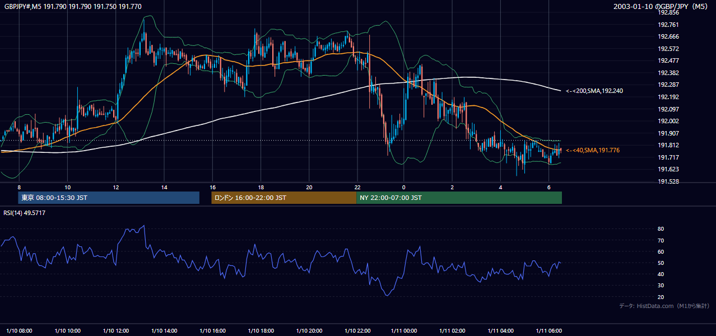
Task: Click the 1/10 18:00 bottom time label
Action: click(x=261, y=330)
